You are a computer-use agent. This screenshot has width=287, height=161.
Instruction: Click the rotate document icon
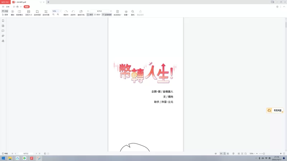[x=81, y=13]
